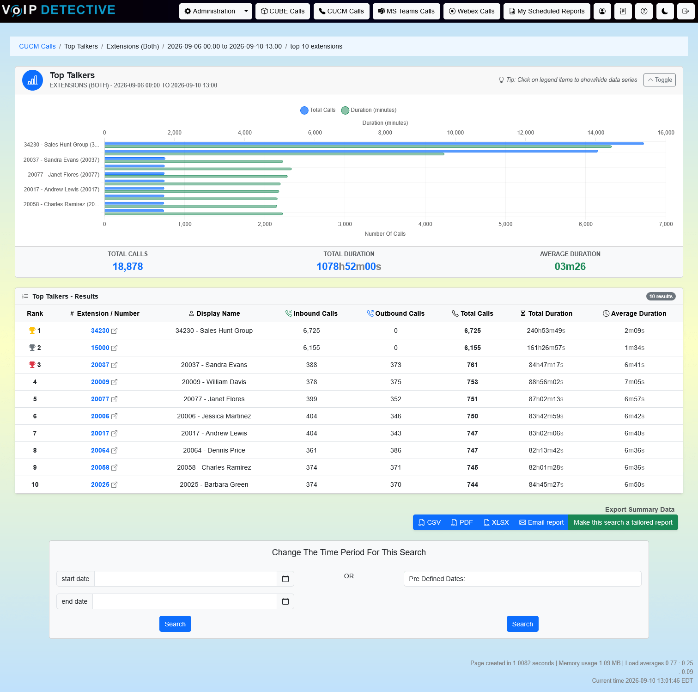This screenshot has height=692, width=698.
Task: Hide the Total Calls legend series
Action: [x=318, y=110]
